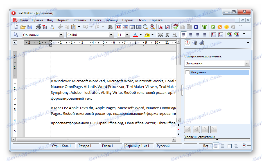Open the font color dropdown arrow
Screen dimensions: 262x161
point(141,35)
